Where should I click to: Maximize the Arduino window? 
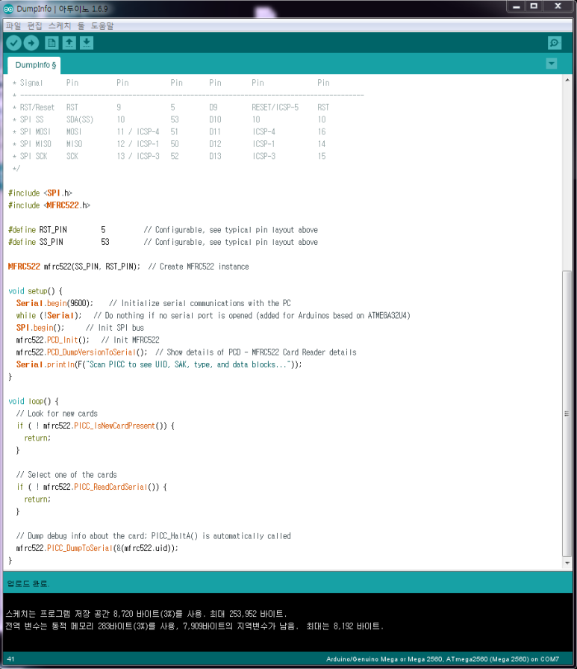tap(534, 7)
